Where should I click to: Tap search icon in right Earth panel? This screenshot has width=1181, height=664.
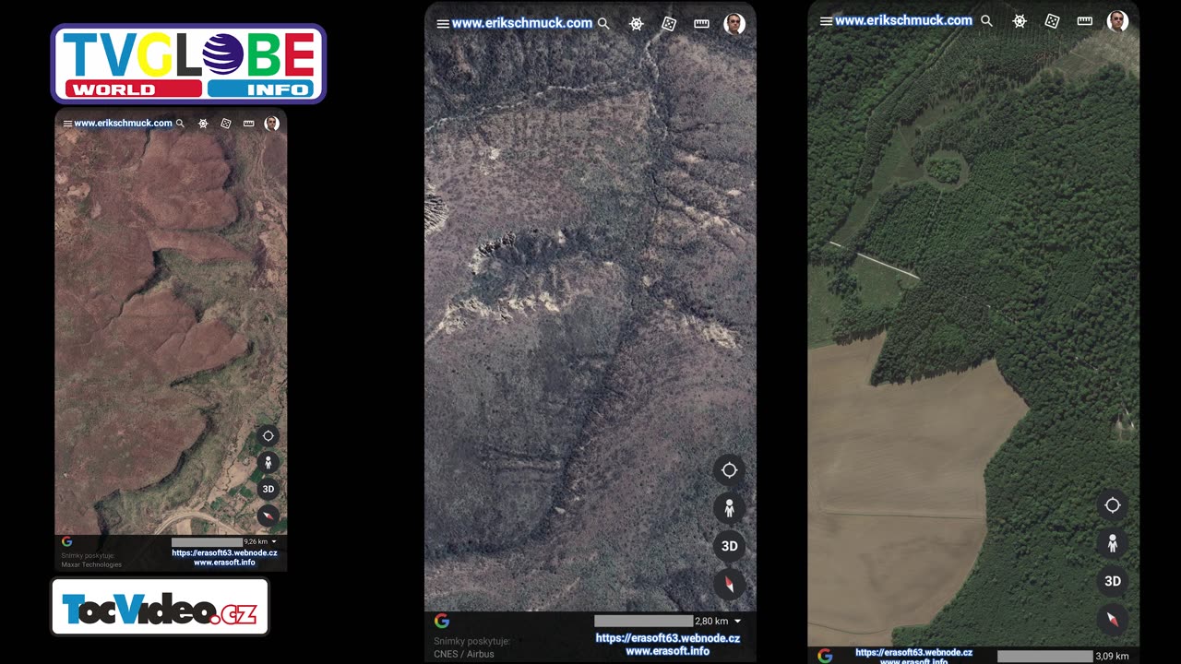click(986, 20)
